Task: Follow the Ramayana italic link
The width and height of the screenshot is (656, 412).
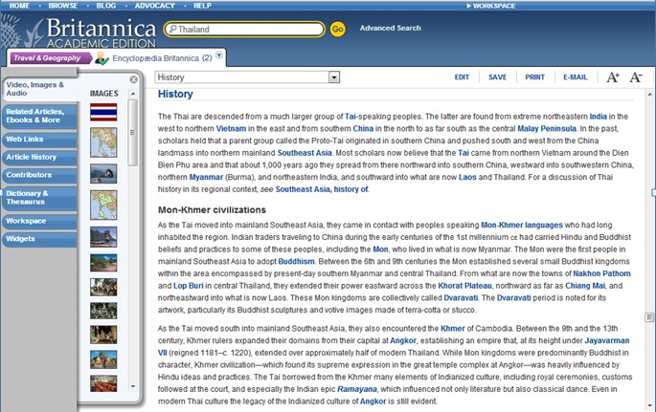Action: pos(357,389)
